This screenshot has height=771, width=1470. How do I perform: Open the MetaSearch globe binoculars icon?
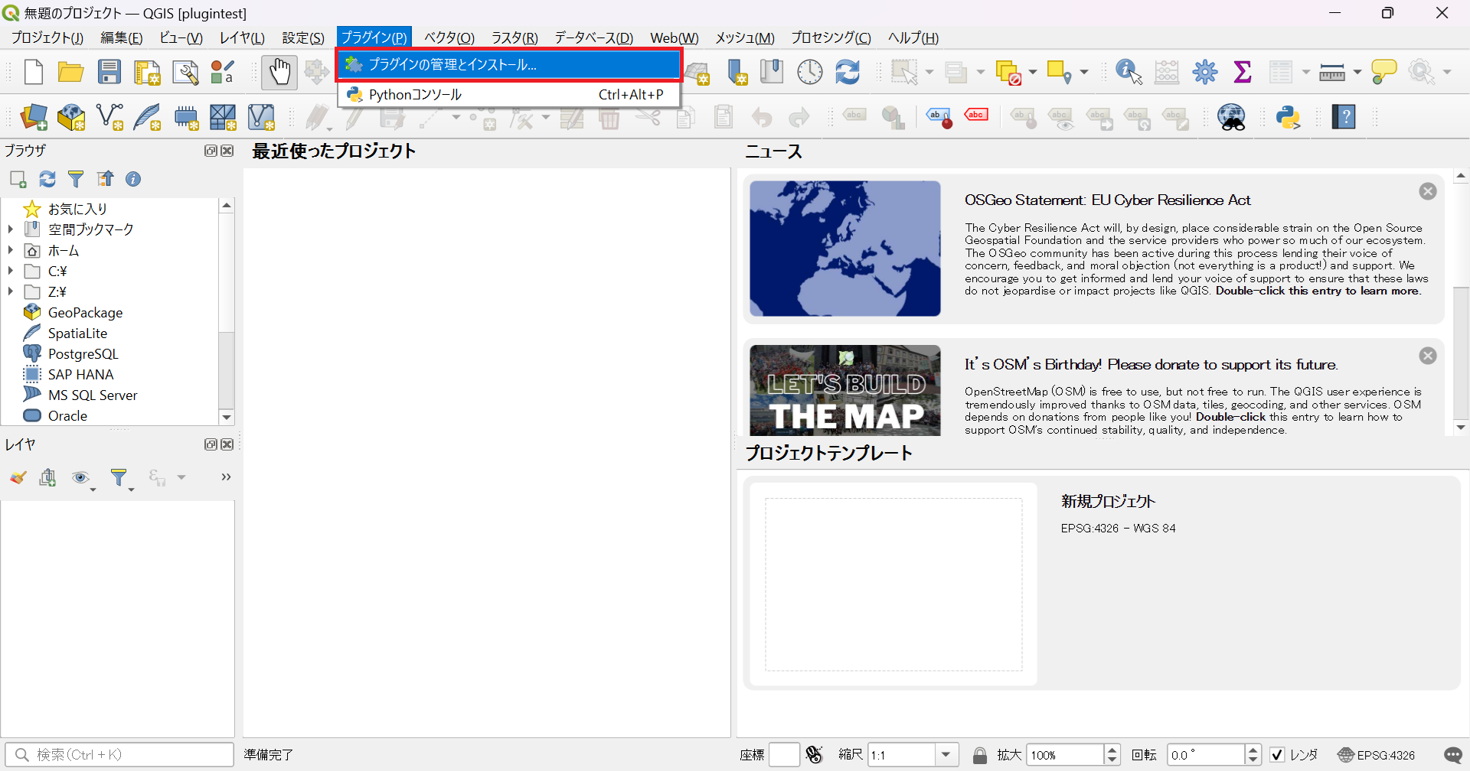point(1232,117)
